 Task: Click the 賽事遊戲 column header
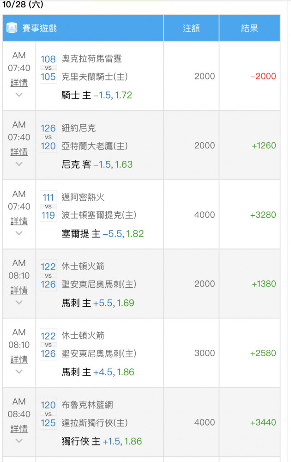(39, 28)
